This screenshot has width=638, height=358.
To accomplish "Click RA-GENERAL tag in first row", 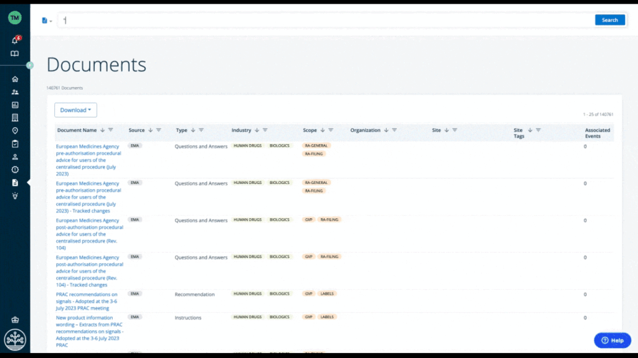I will pos(316,145).
